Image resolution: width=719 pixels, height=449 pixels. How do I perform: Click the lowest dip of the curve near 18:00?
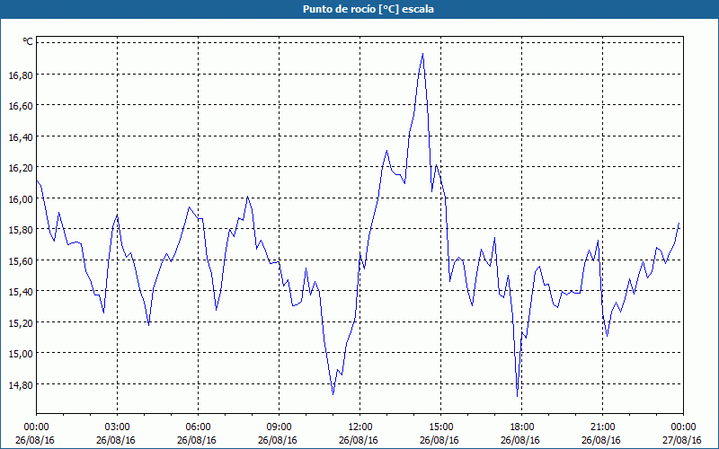518,396
